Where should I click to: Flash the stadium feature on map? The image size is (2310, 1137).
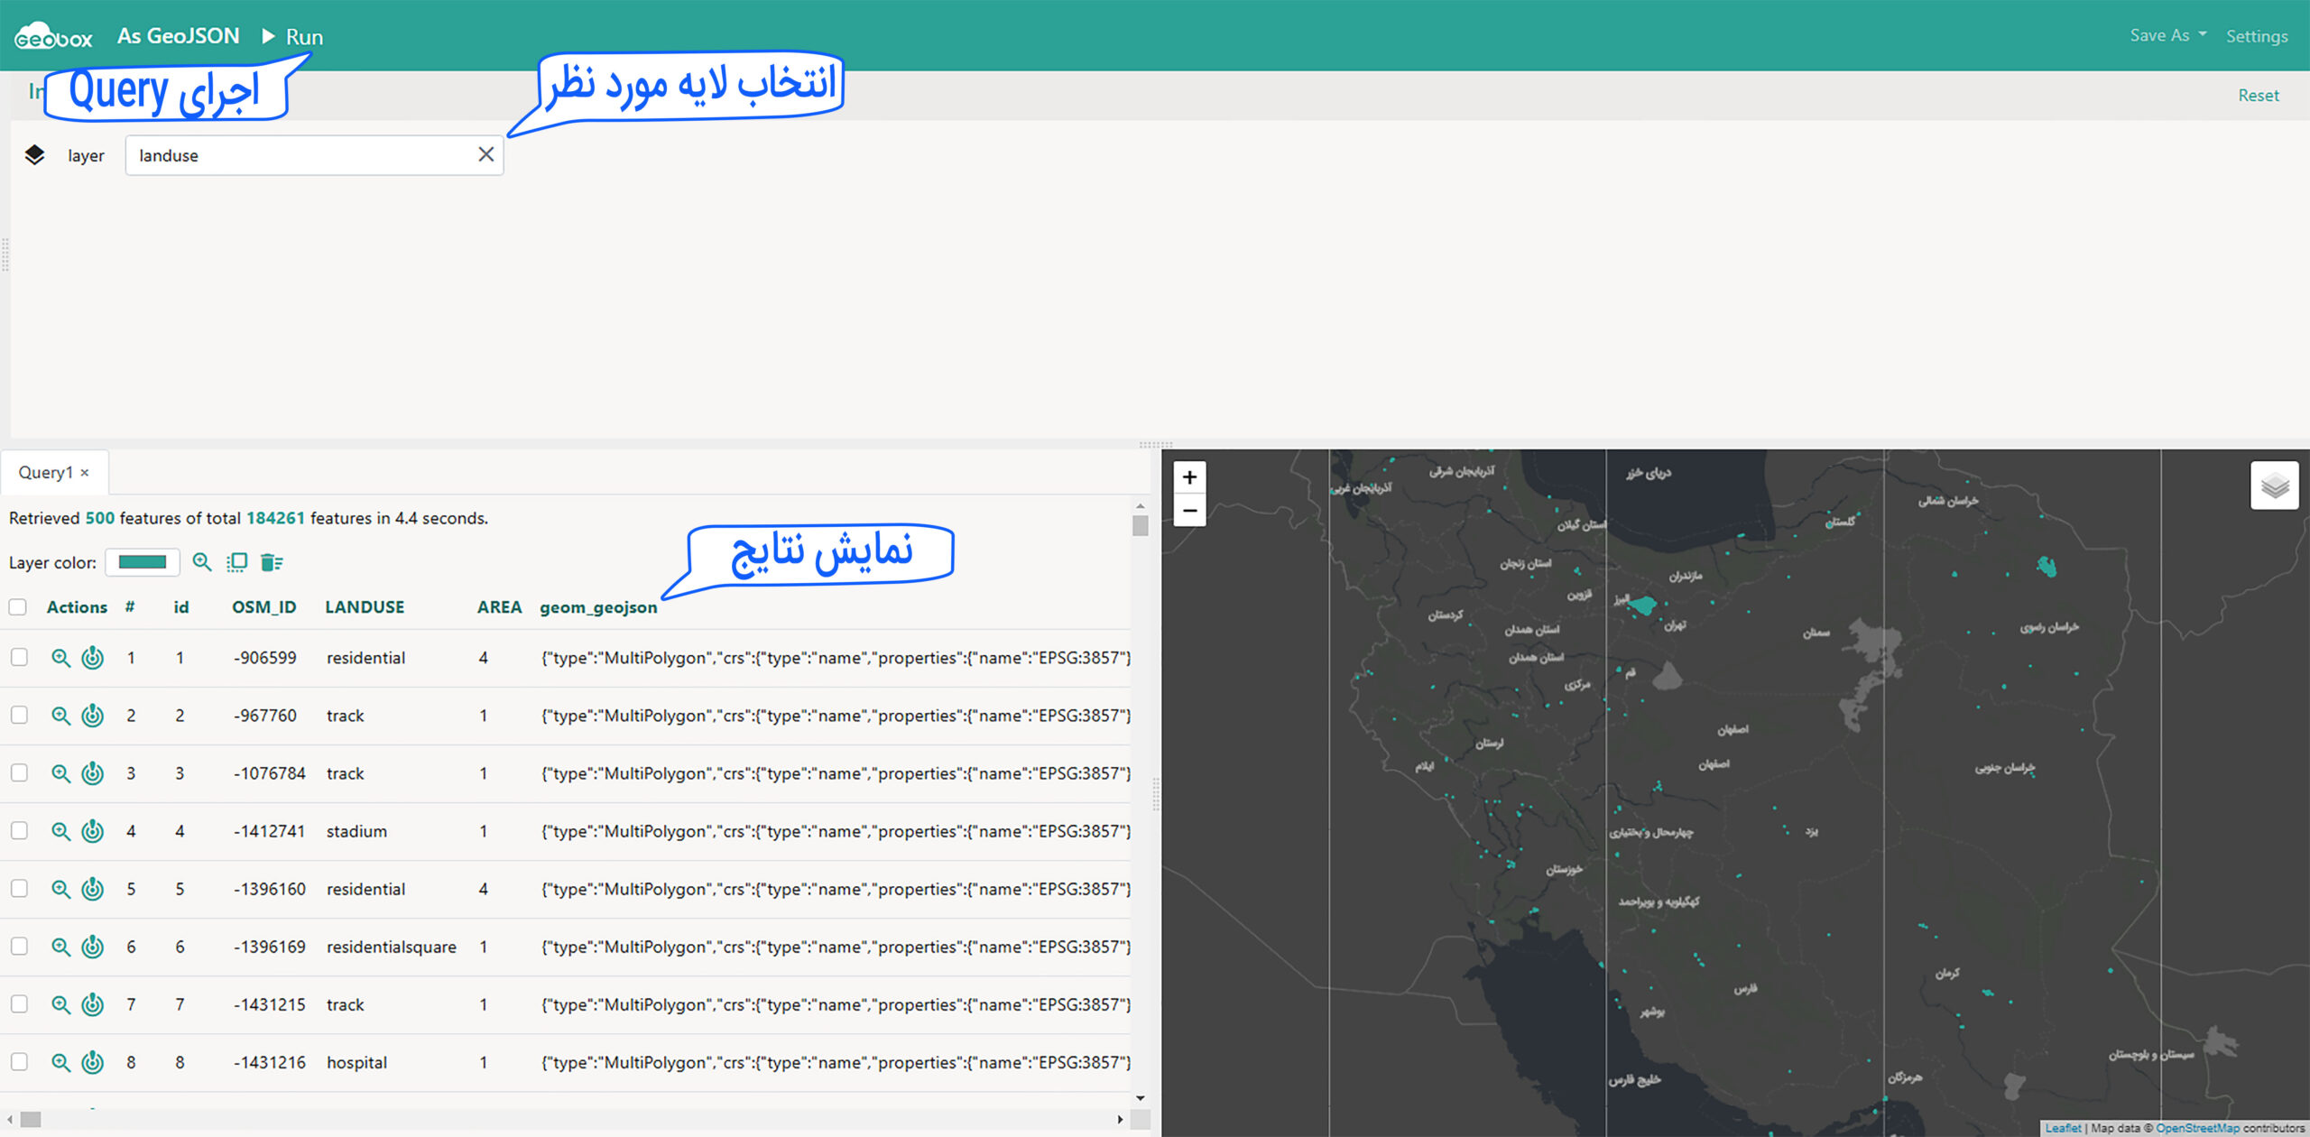click(x=93, y=831)
